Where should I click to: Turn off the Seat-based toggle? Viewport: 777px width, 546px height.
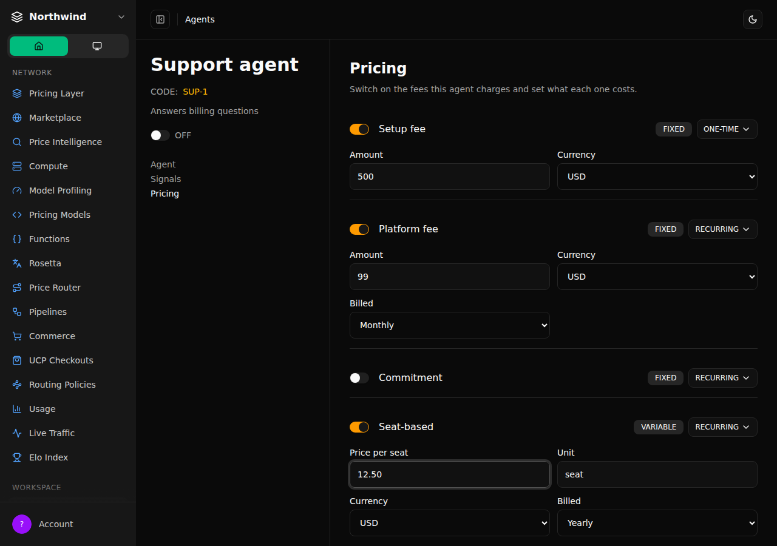click(x=359, y=427)
